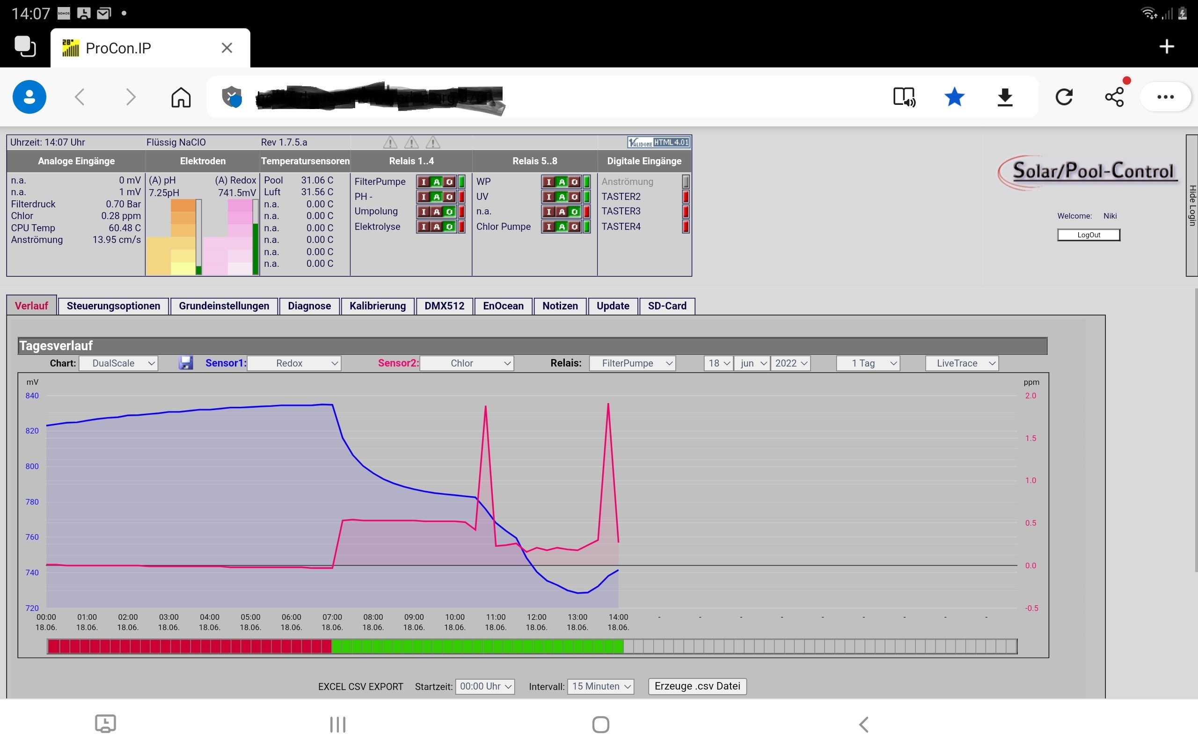Open the tab switcher icon

(25, 47)
